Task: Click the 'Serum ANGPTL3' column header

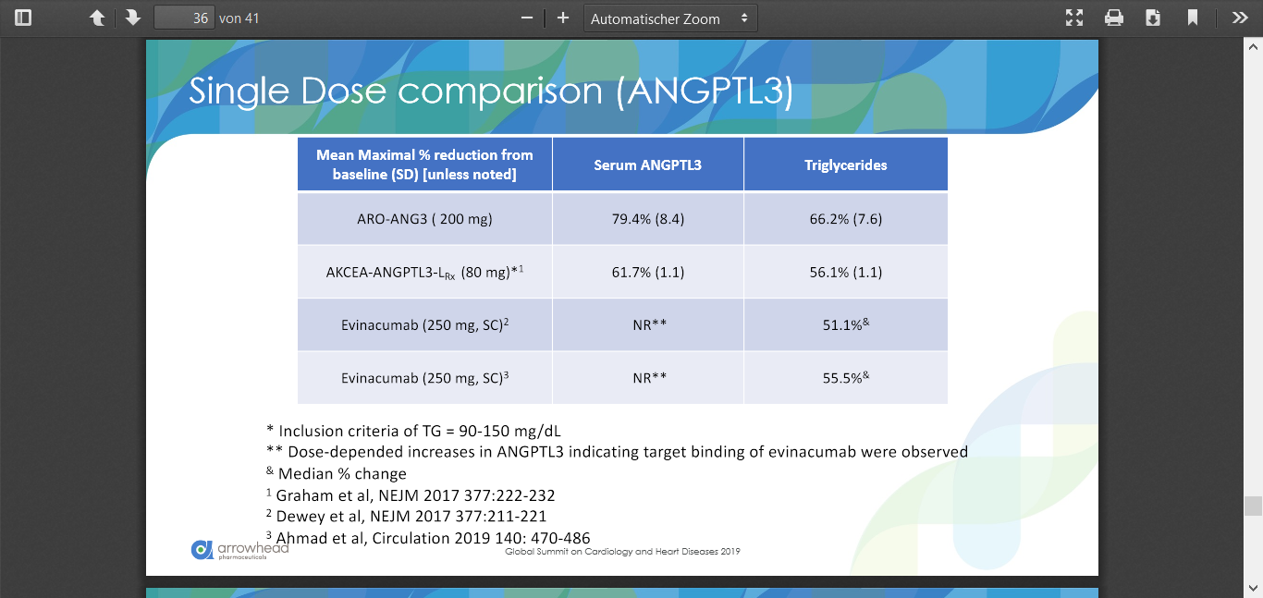Action: (647, 165)
